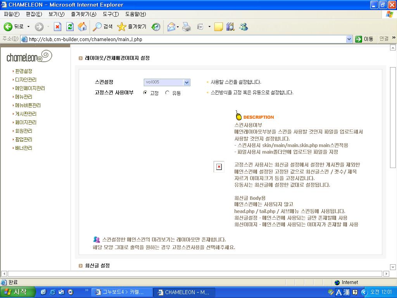Open 환경설정 in the sidebar

point(23,71)
